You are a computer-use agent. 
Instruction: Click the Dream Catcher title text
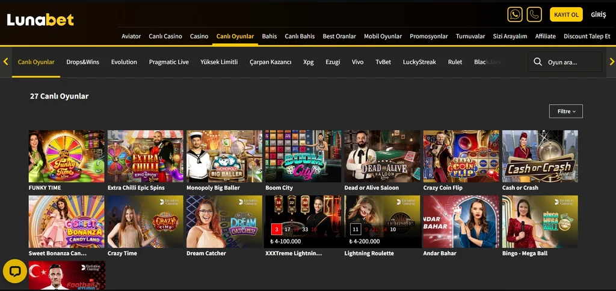click(206, 253)
